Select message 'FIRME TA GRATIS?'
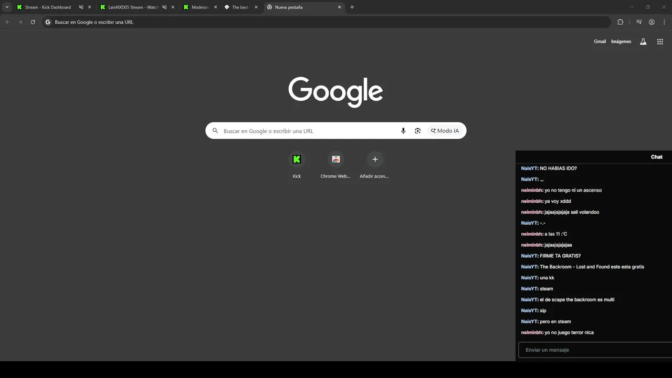This screenshot has width=672, height=378. tap(551, 256)
